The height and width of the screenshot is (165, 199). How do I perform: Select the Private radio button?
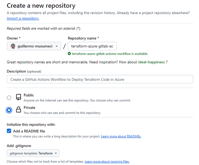pyautogui.click(x=9, y=110)
